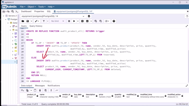Click the download results as CSV icon
Image resolution: width=189 pixels, height=106 pixels.
pos(51,90)
